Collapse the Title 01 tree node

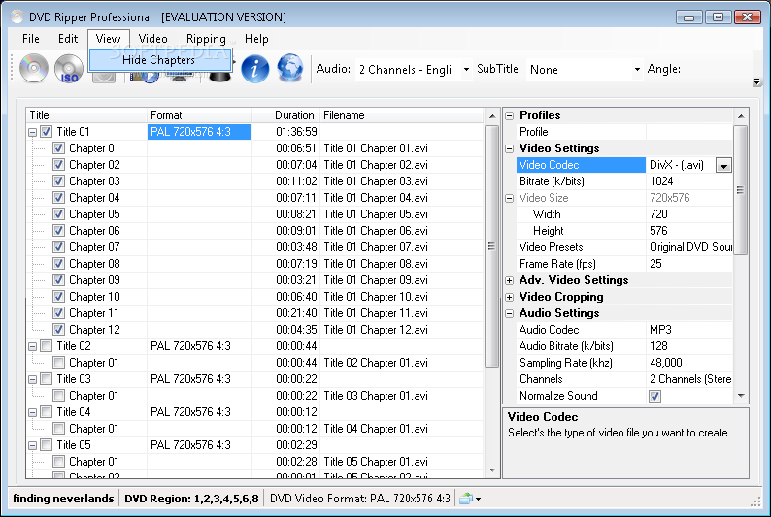(32, 132)
